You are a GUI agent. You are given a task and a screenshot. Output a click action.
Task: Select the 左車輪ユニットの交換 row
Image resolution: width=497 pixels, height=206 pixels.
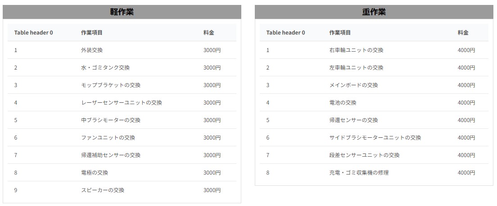pos(356,68)
